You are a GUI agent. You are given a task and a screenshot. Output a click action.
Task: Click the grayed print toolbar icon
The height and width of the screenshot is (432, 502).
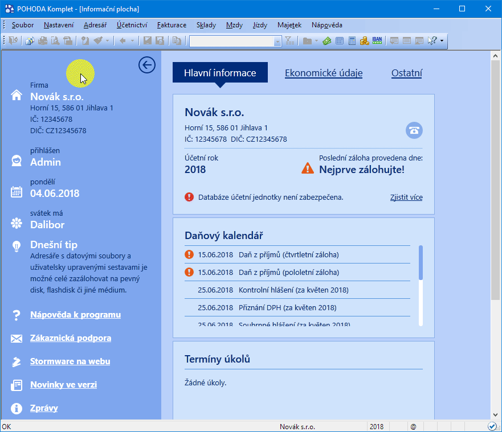[43, 40]
